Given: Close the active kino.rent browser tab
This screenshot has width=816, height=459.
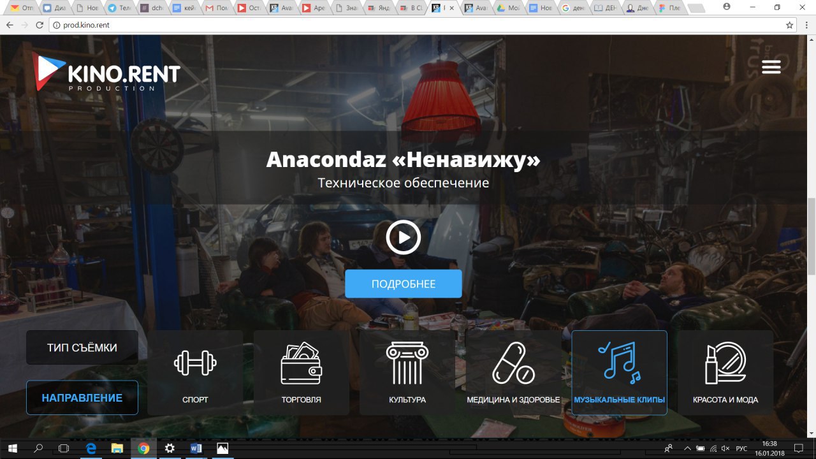Looking at the screenshot, I should 452,8.
